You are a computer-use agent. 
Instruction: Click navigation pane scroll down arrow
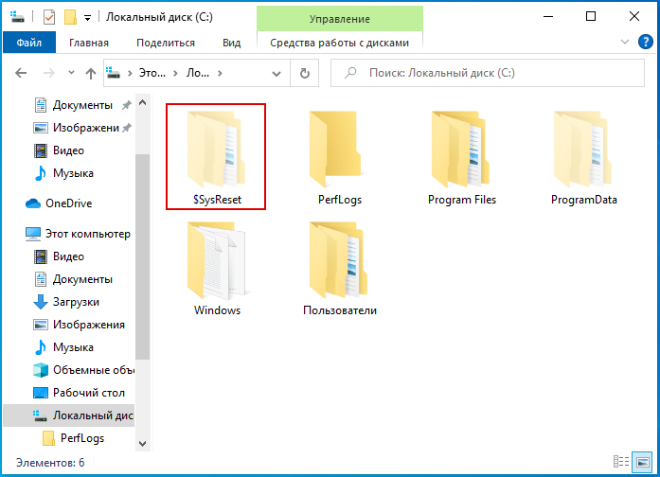click(x=143, y=444)
